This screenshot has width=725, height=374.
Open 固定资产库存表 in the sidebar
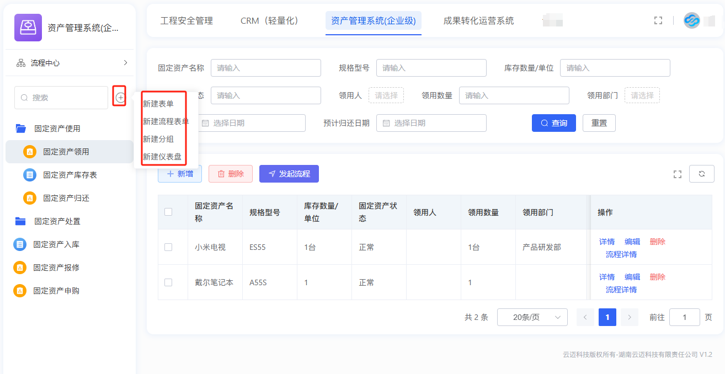pyautogui.click(x=70, y=175)
